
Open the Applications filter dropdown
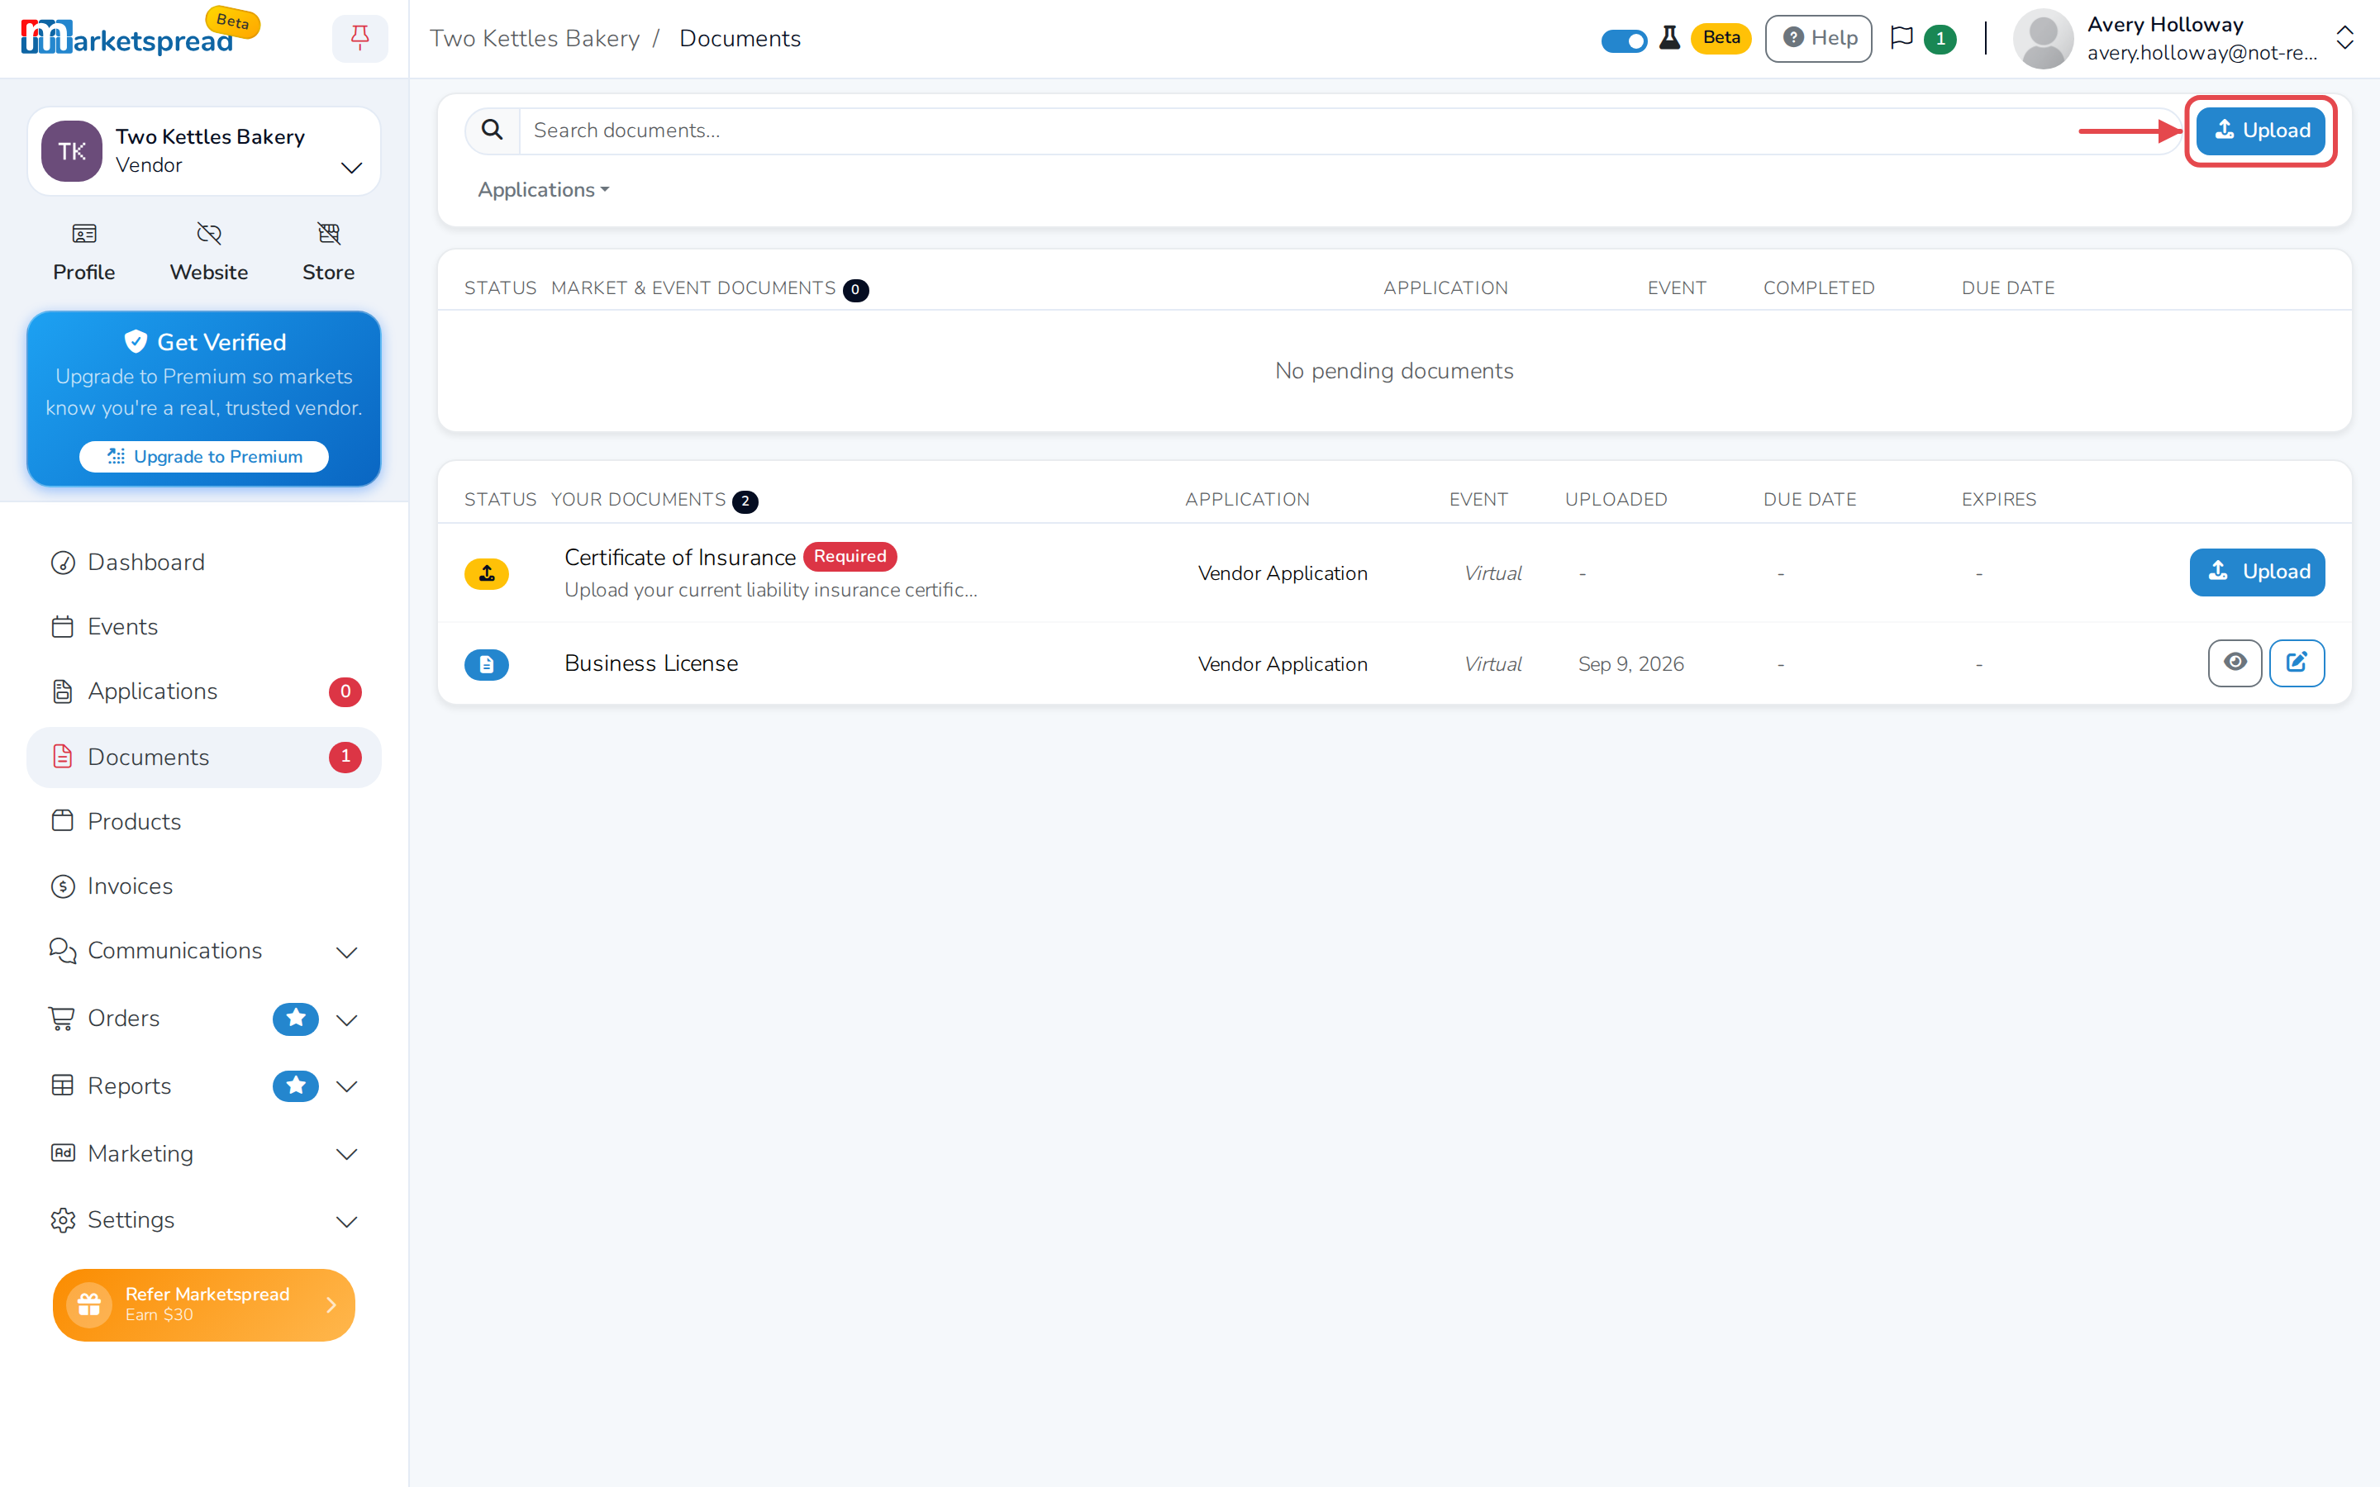click(543, 190)
